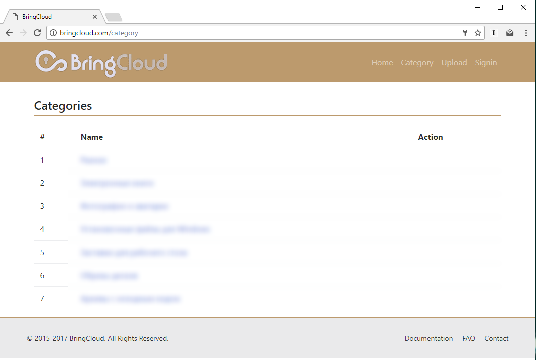Select the BringCloud browser tab

click(50, 16)
